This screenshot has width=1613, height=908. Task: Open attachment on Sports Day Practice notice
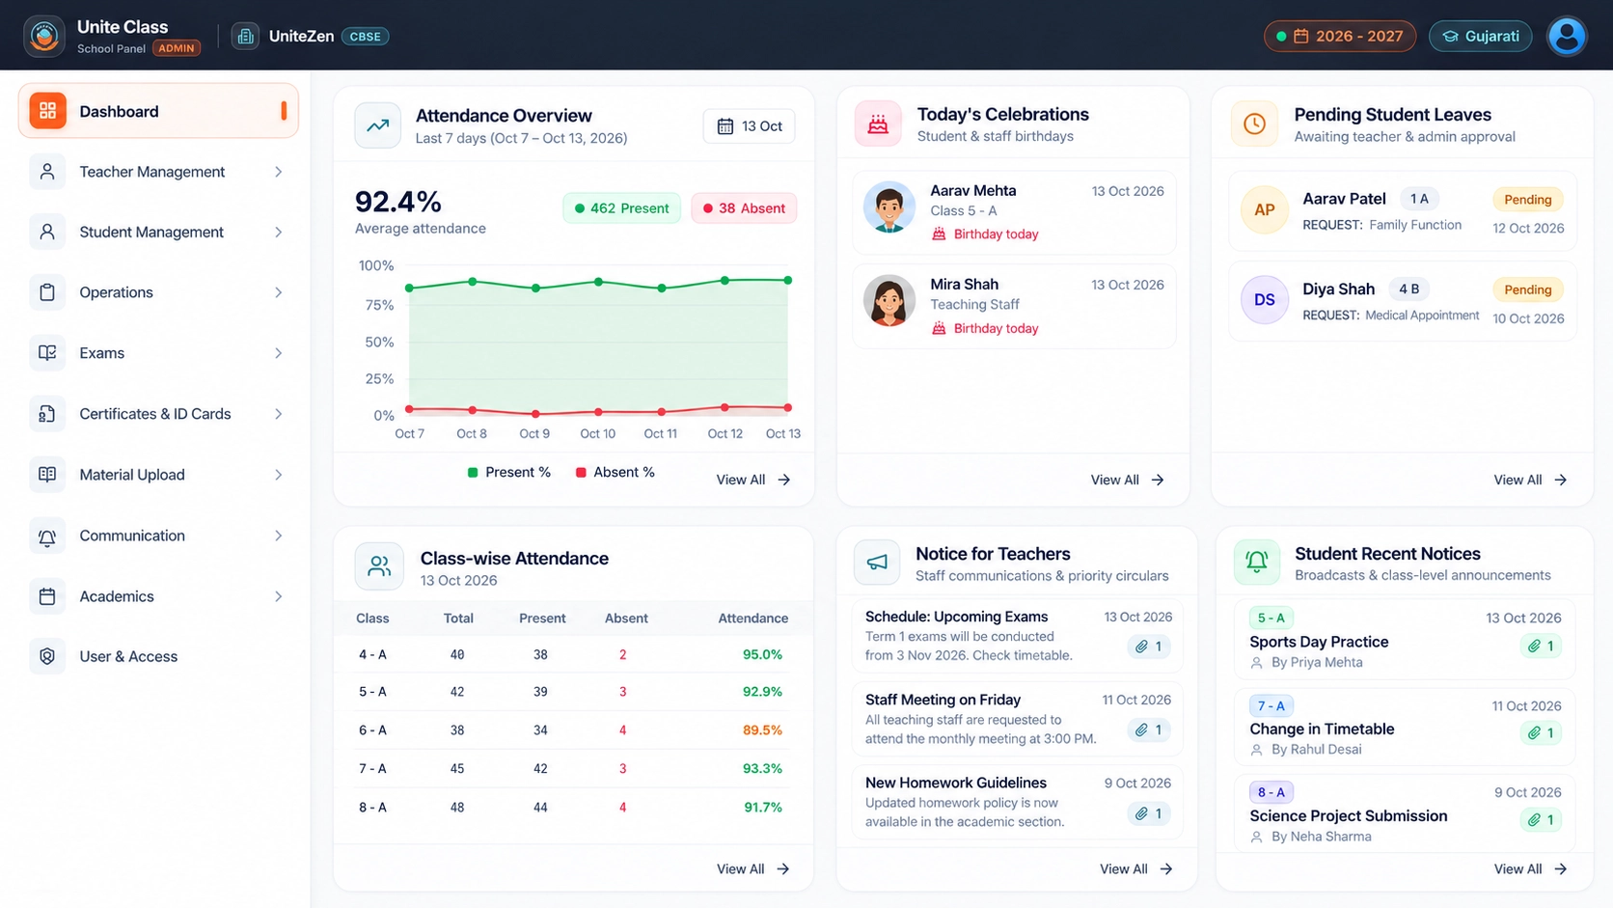coord(1541,647)
